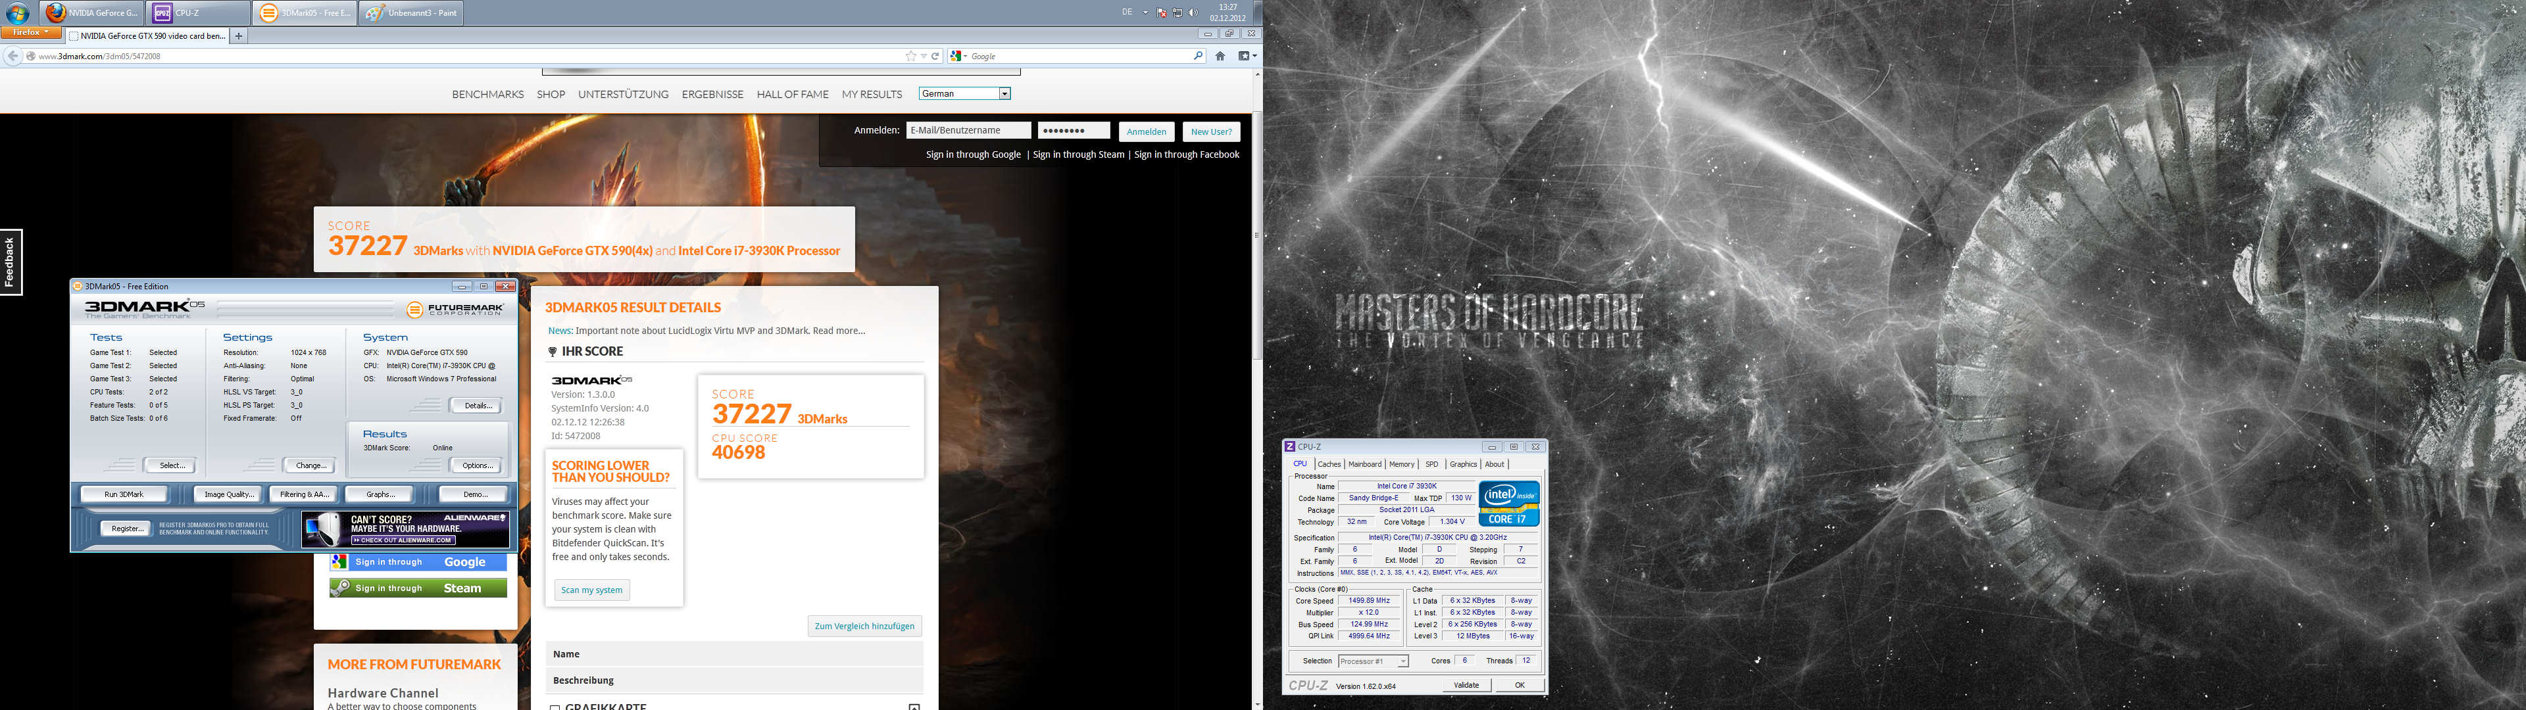Image resolution: width=2526 pixels, height=710 pixels.
Task: Click Sign in through Steam text link
Action: [x=1079, y=155]
